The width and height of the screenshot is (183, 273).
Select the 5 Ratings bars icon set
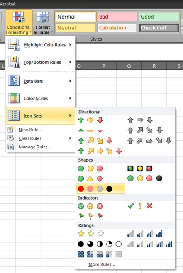(x=150, y=244)
